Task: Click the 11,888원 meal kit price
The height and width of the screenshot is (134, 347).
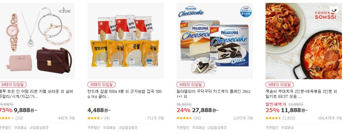Action: coord(294,110)
